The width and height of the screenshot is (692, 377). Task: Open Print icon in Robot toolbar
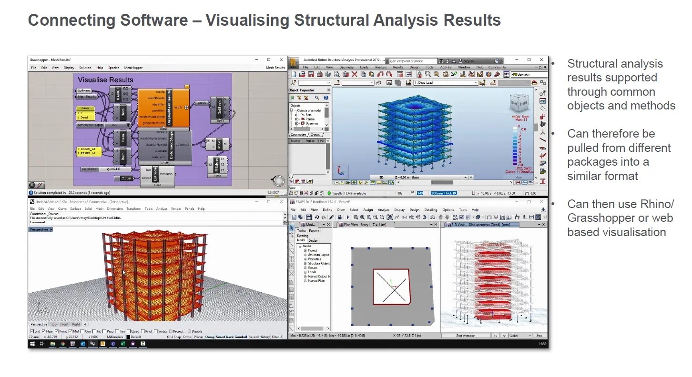(320, 75)
